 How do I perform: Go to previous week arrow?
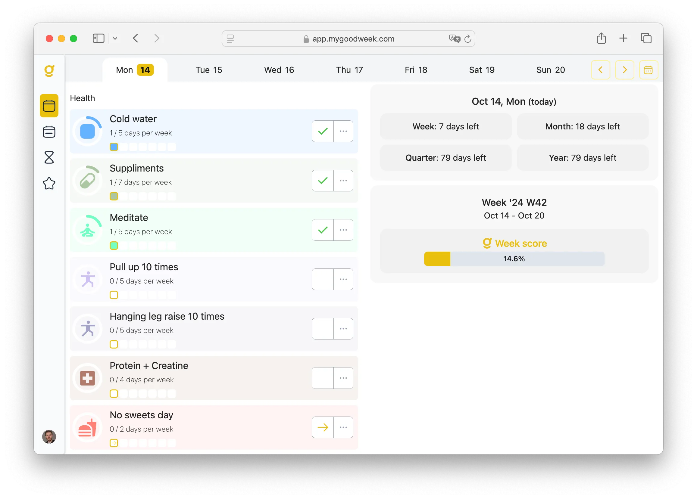pos(600,70)
